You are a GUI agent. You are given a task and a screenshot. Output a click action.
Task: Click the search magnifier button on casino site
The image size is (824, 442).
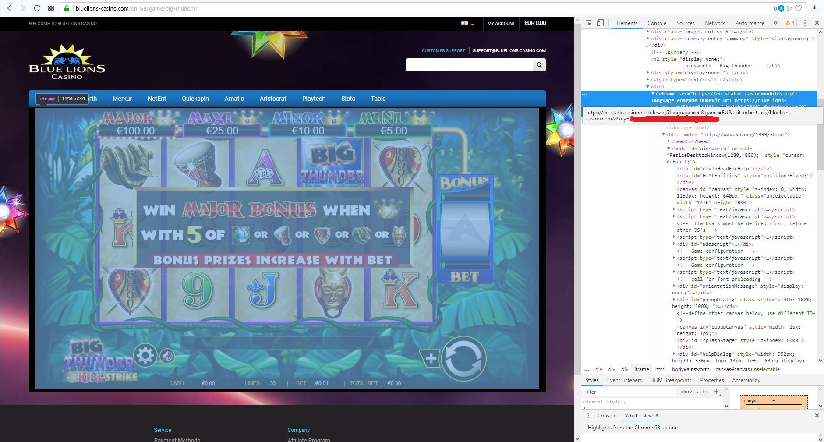539,65
